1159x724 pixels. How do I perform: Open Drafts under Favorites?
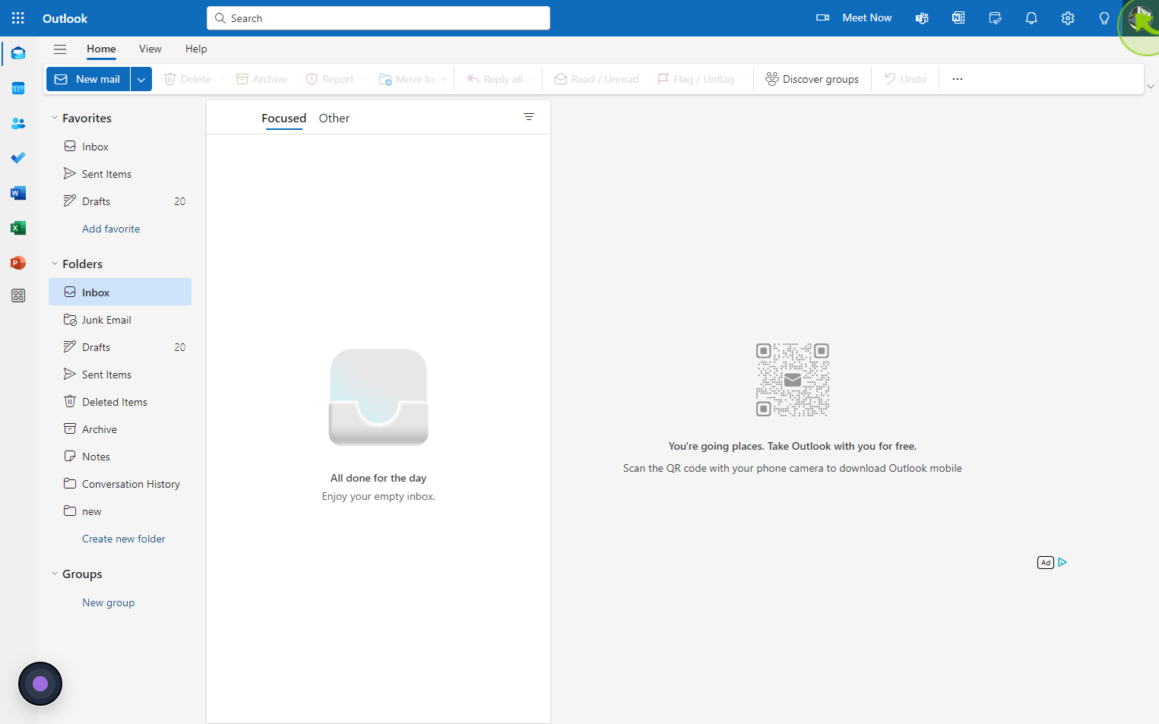120,201
